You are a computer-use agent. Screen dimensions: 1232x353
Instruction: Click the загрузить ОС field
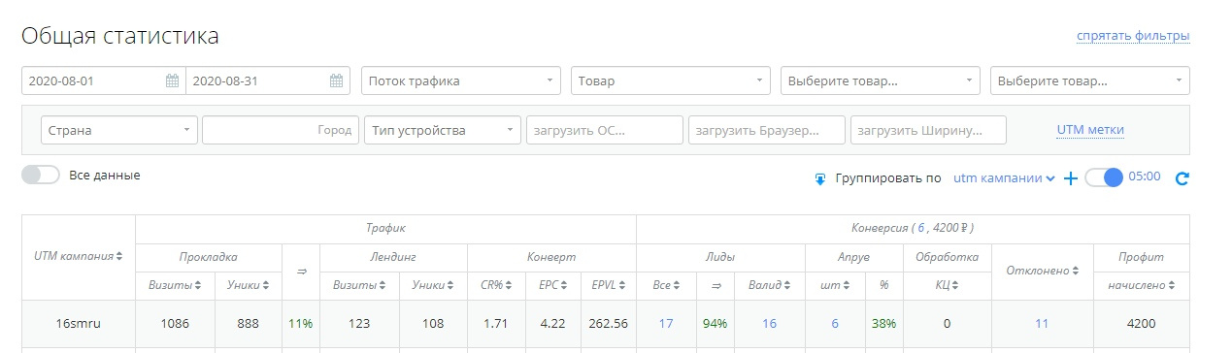pyautogui.click(x=605, y=130)
